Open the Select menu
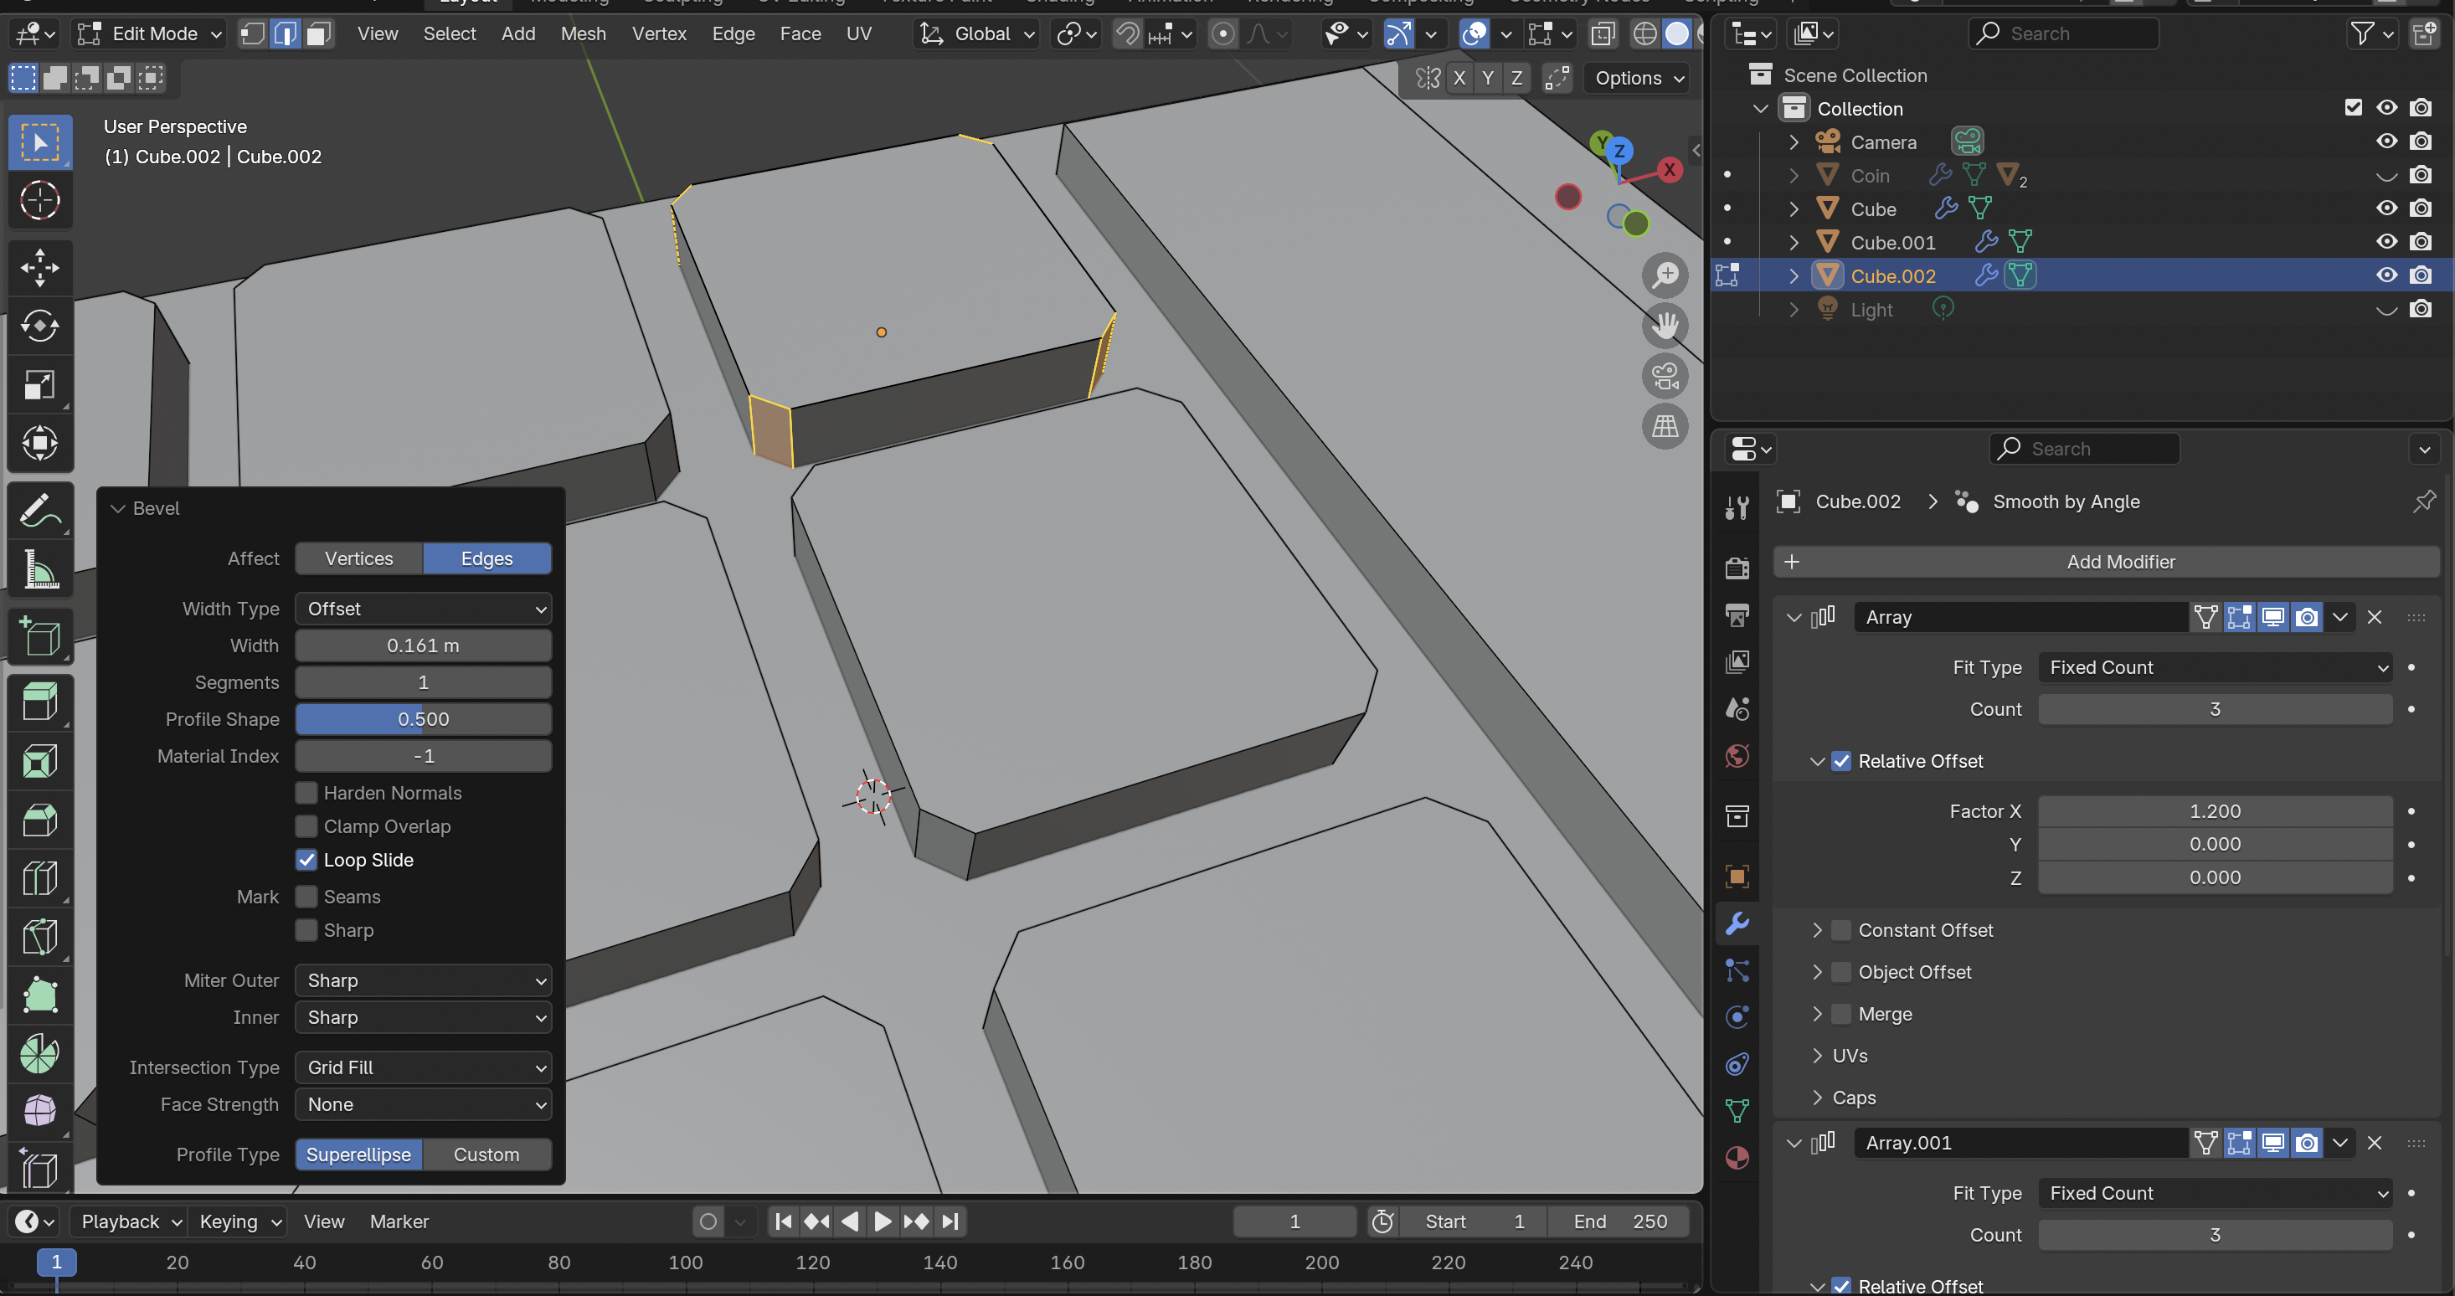Image resolution: width=2455 pixels, height=1296 pixels. click(449, 34)
